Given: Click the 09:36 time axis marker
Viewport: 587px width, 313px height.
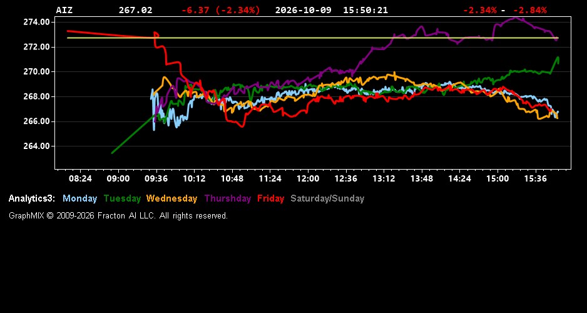Looking at the screenshot, I should [x=156, y=179].
